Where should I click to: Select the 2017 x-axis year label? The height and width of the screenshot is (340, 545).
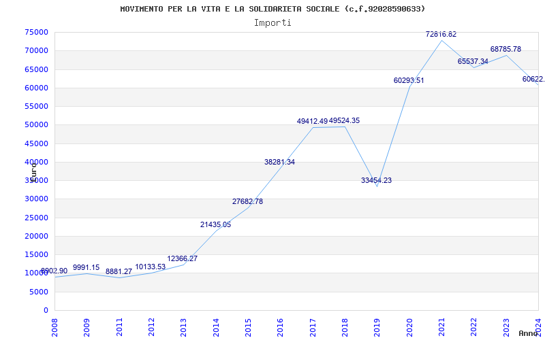click(313, 328)
